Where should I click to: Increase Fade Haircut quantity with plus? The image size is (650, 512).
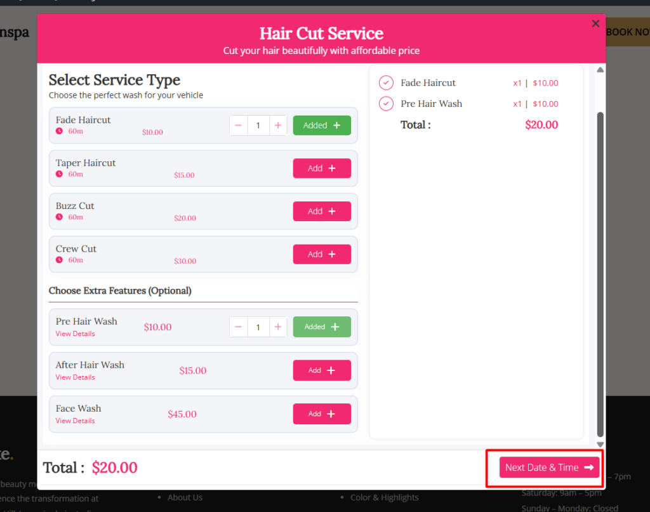278,125
